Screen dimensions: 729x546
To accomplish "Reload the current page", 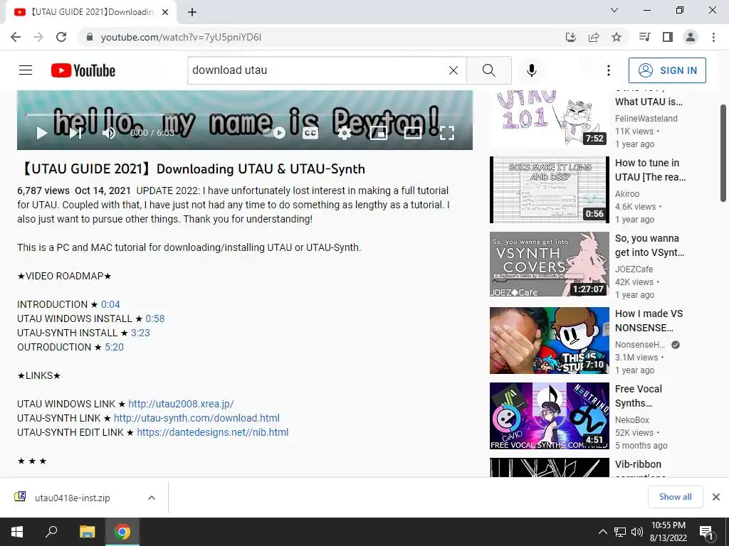I will point(61,37).
